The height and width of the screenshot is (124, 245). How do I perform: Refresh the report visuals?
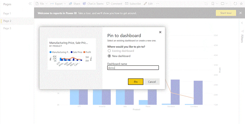(x=235, y=4)
